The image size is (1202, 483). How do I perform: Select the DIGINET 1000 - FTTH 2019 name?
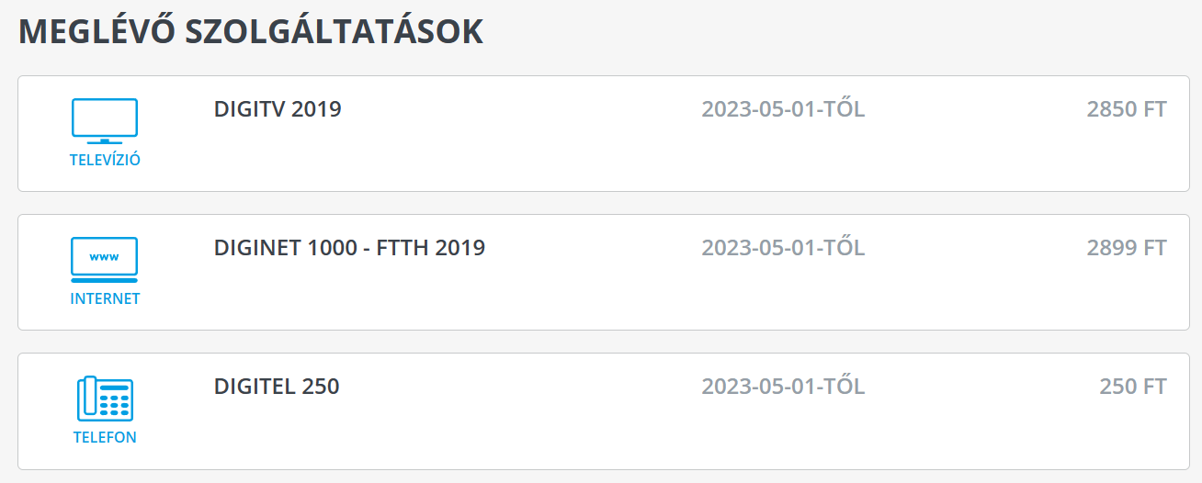click(x=349, y=248)
